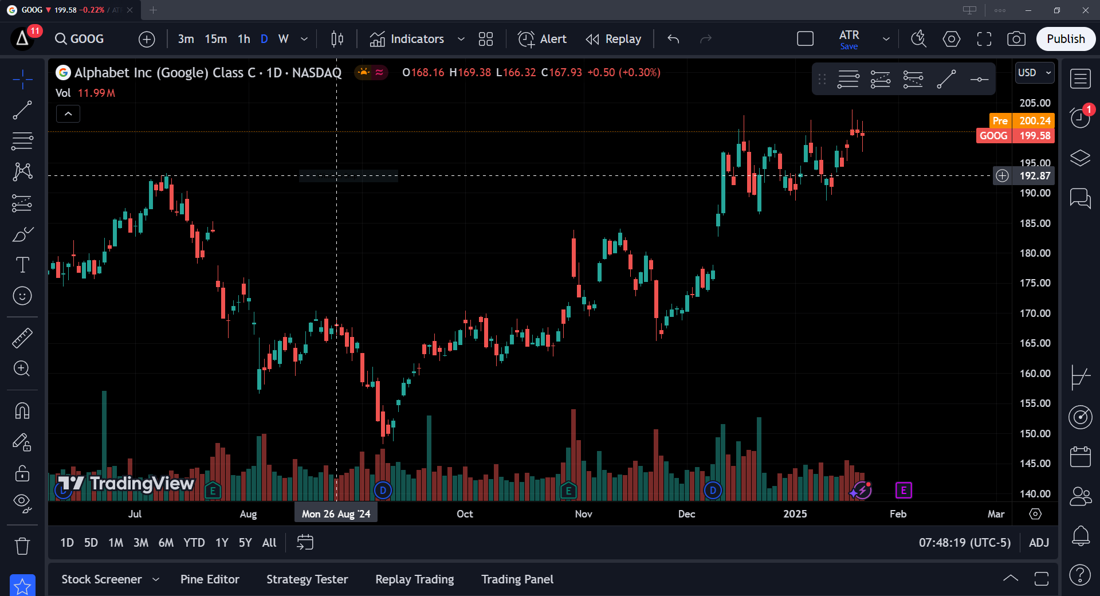
Task: Switch to 3m interval
Action: (186, 39)
